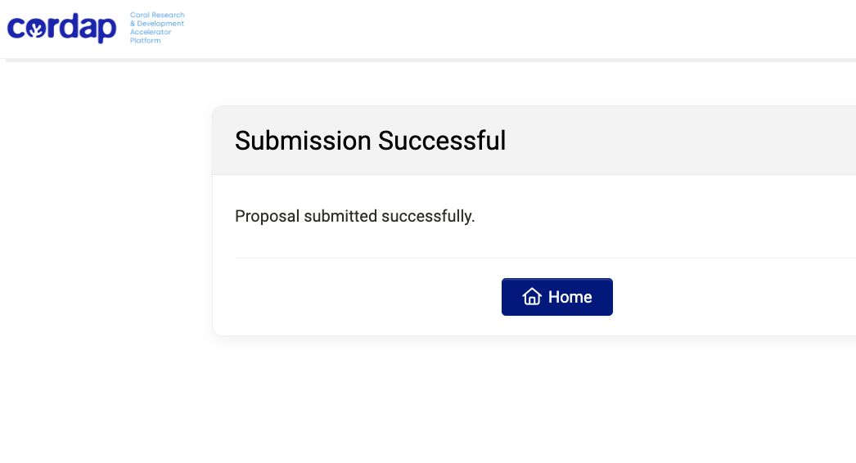
Task: Click the house icon in Home button
Action: pos(532,296)
